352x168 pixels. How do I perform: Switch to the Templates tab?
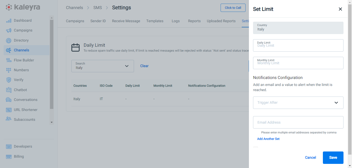(155, 21)
